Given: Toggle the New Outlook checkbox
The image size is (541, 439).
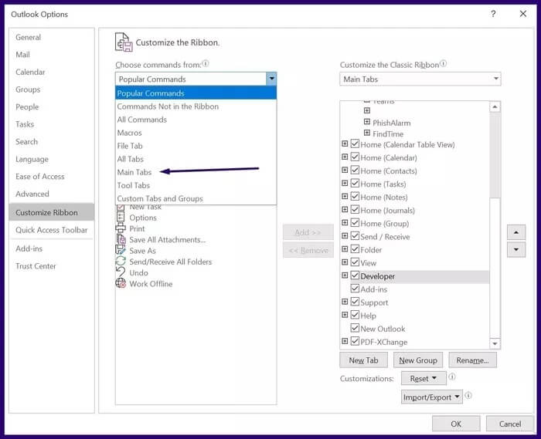Looking at the screenshot, I should pos(355,329).
